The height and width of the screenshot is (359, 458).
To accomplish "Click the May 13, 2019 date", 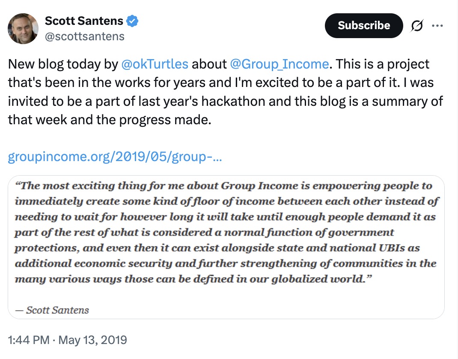I will click(92, 341).
